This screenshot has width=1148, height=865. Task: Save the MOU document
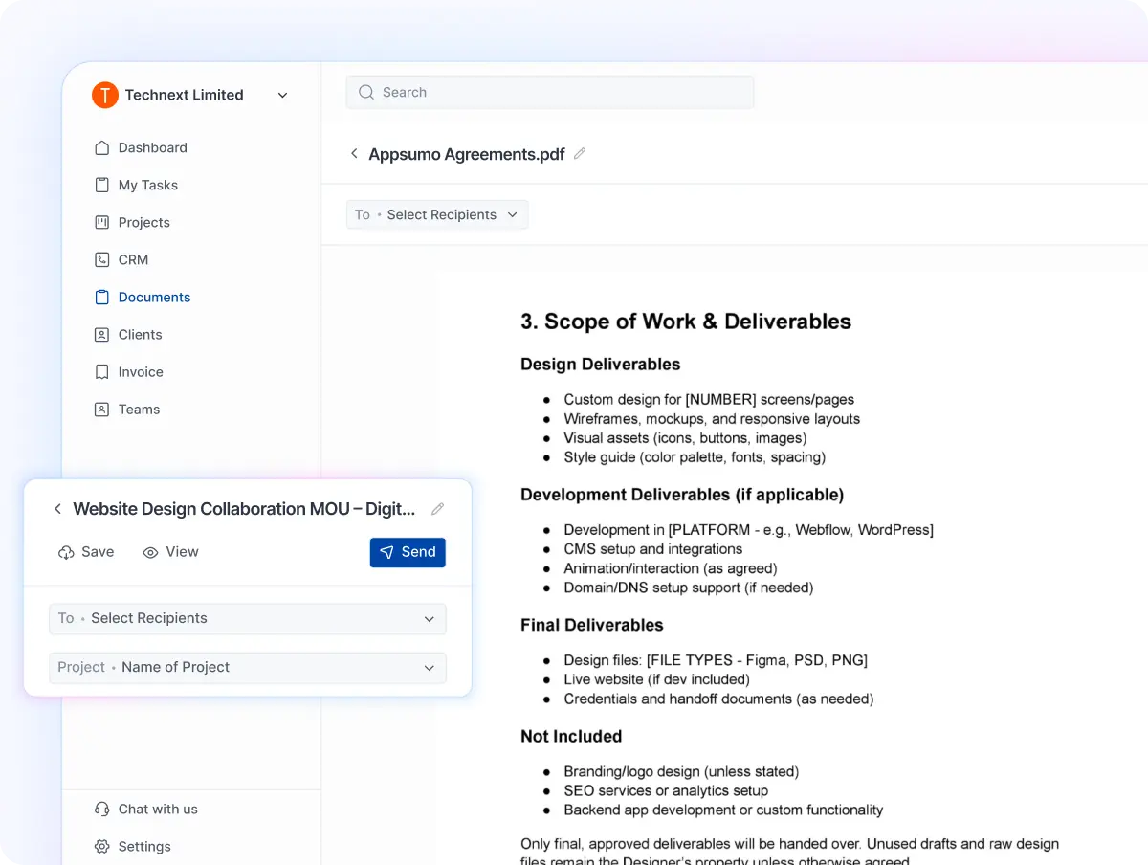86,552
